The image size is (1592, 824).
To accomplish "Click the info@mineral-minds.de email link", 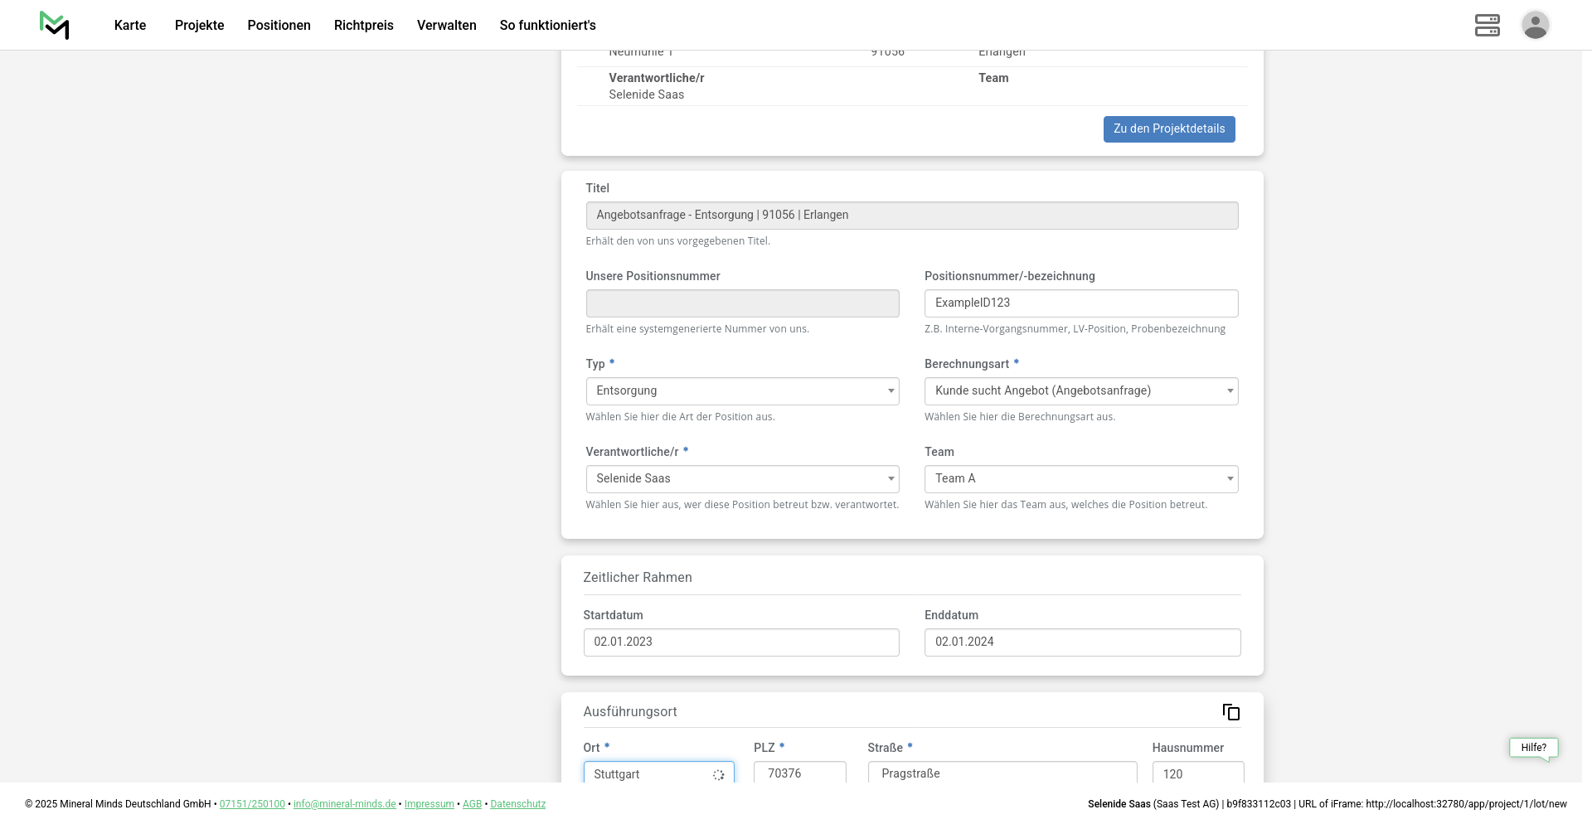I will [344, 804].
